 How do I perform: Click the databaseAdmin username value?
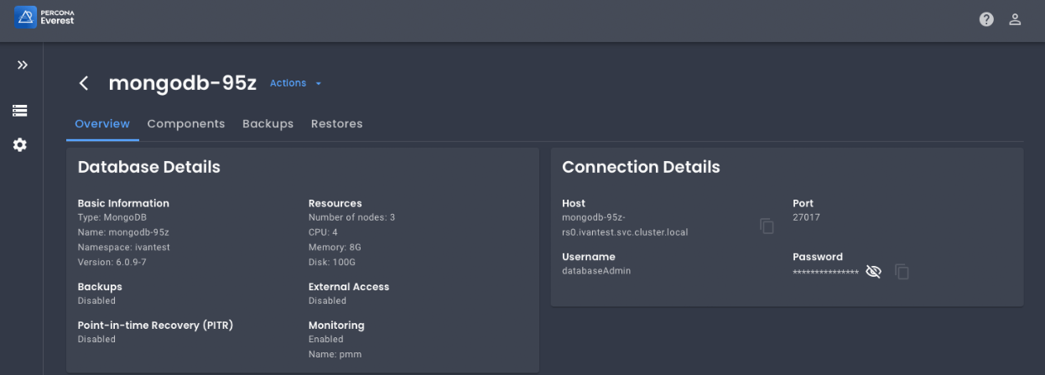[596, 271]
